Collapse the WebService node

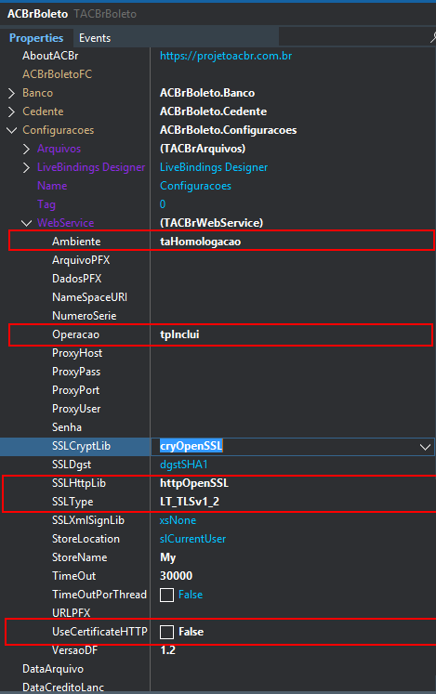coord(27,223)
